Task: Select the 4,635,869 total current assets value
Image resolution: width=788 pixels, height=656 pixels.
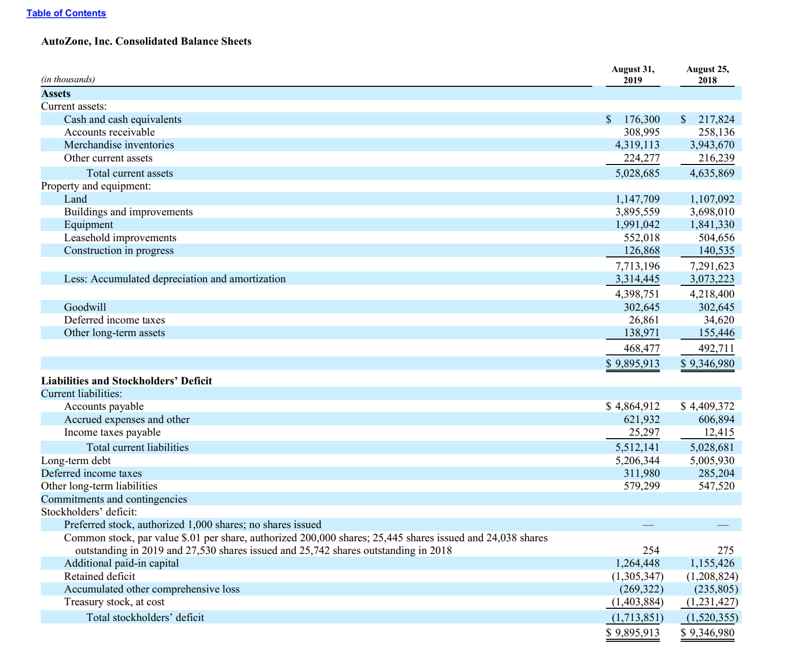Action: (x=712, y=173)
